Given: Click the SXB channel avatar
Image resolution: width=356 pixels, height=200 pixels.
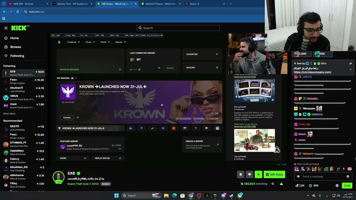Looking at the screenshot, I should click(x=58, y=177).
